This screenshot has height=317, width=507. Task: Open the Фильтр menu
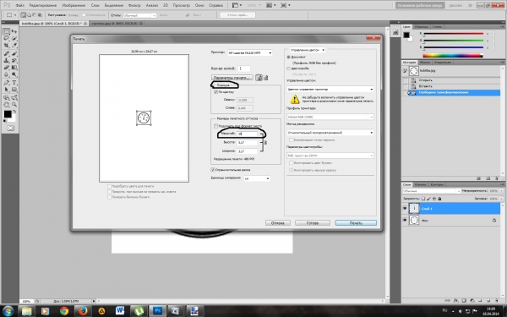coord(134,5)
